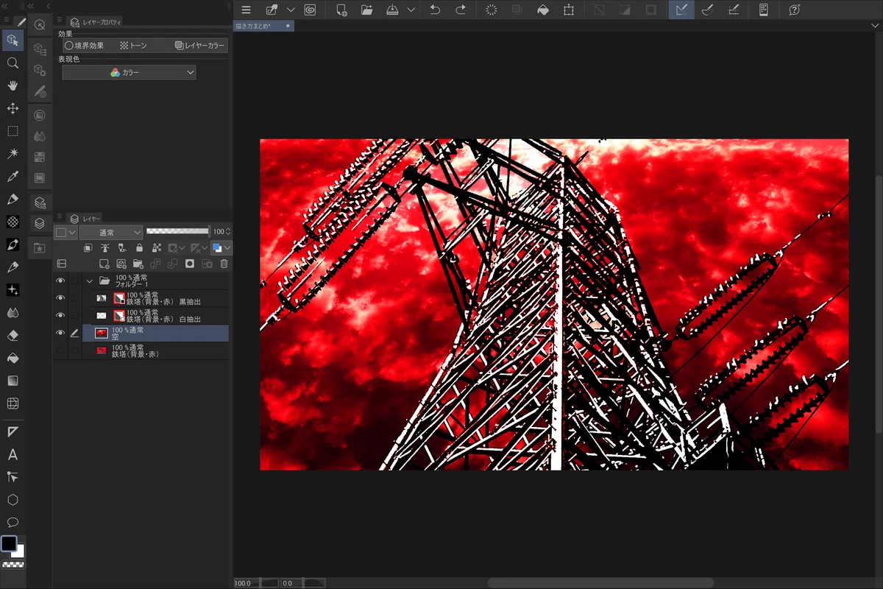Select the Zoom magnifier tool

(13, 63)
